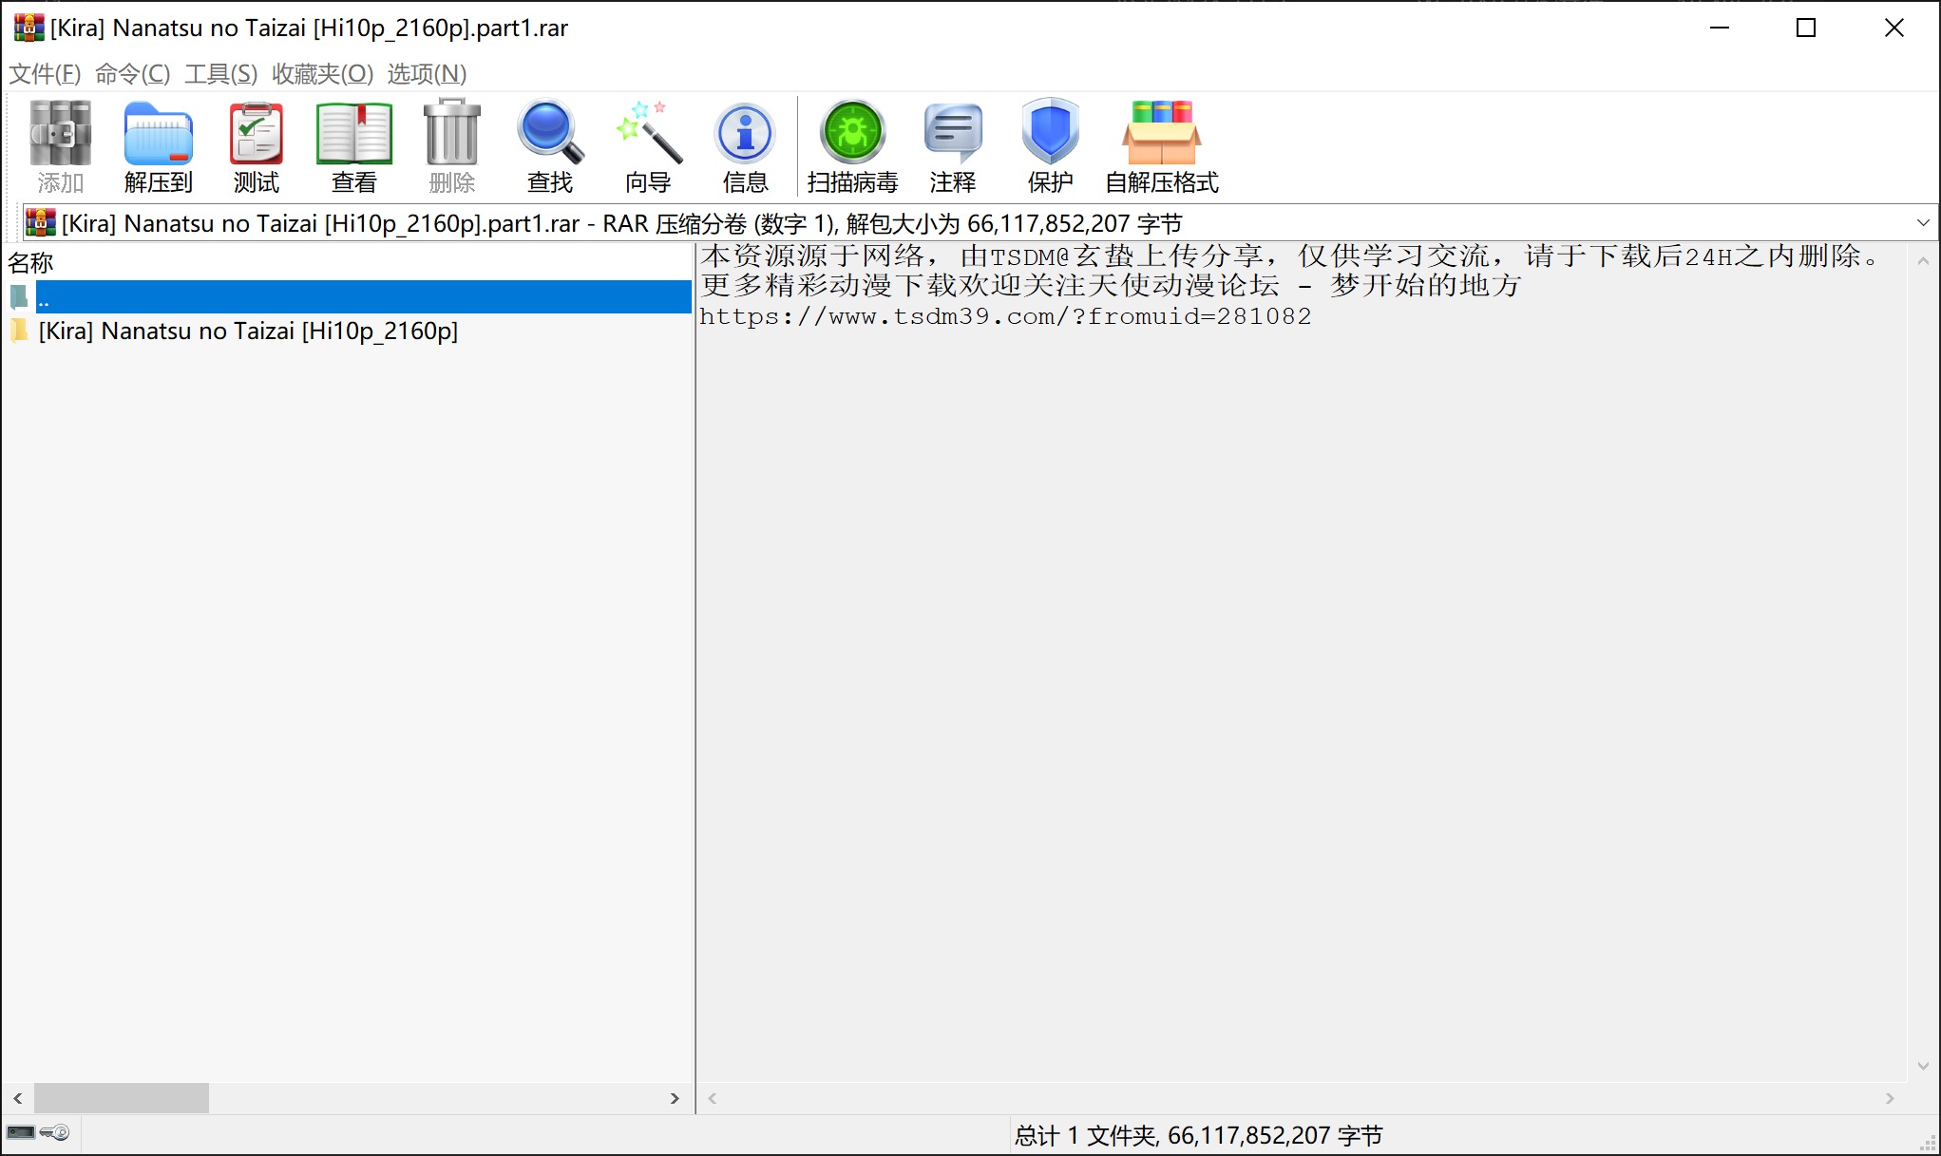The height and width of the screenshot is (1156, 1941).
Task: Open the View (查看) book icon
Action: pos(353,144)
